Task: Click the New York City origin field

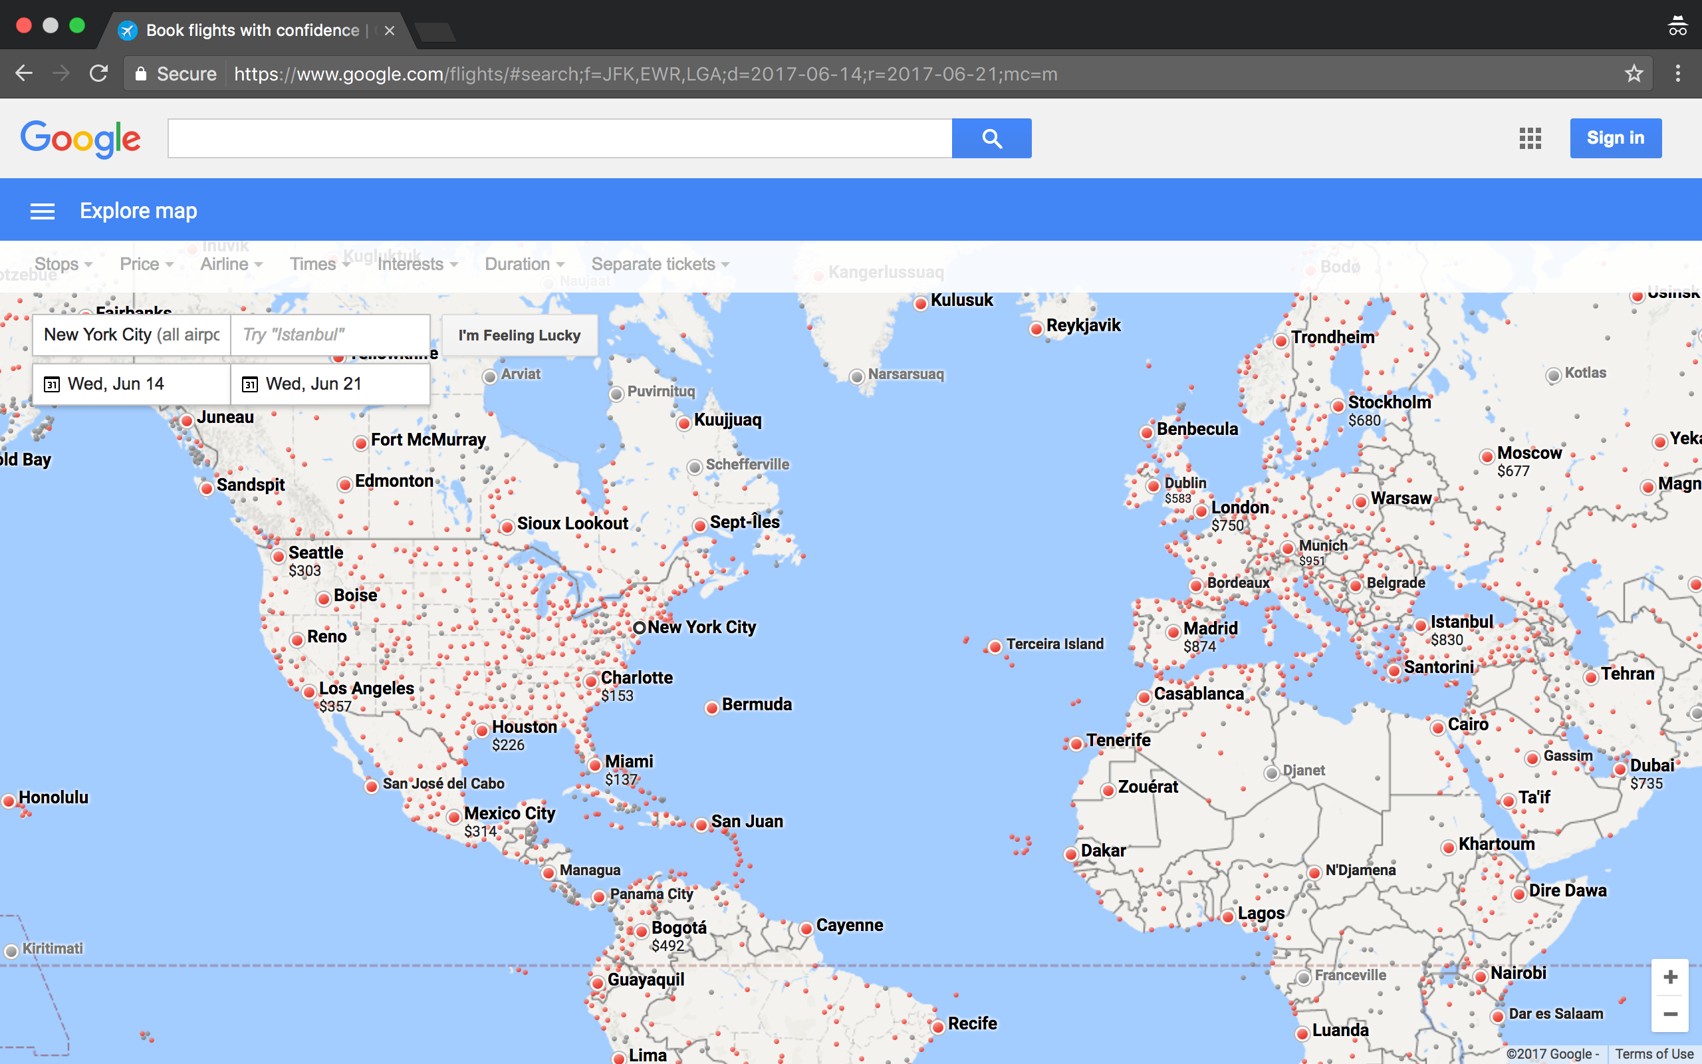Action: pos(132,335)
